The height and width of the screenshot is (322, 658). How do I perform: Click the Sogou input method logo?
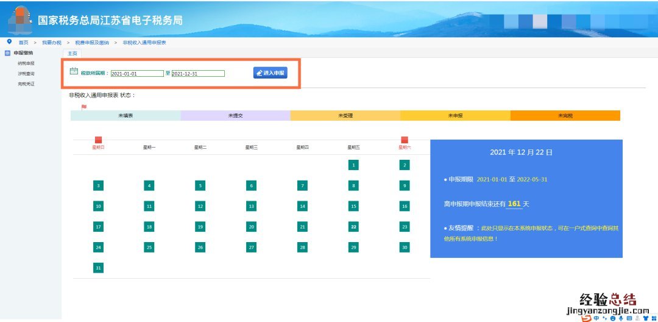(585, 318)
